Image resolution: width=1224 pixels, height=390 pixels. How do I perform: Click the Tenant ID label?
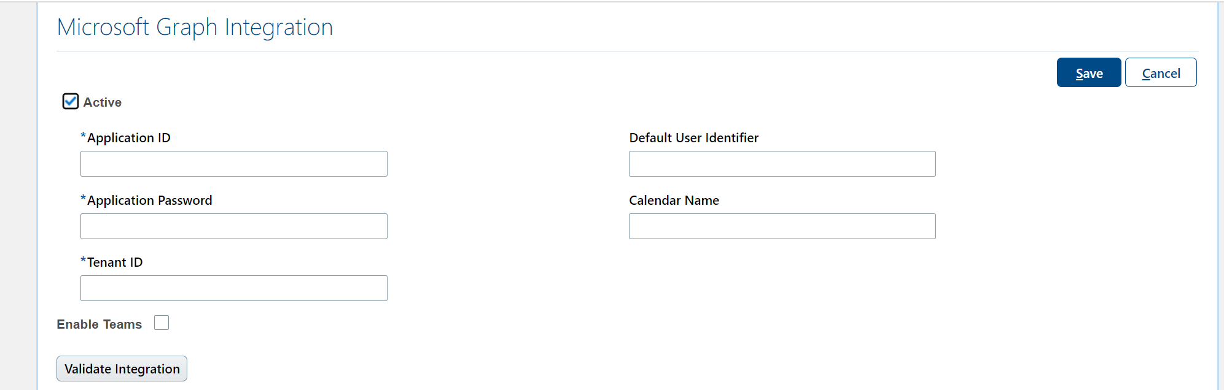(114, 262)
